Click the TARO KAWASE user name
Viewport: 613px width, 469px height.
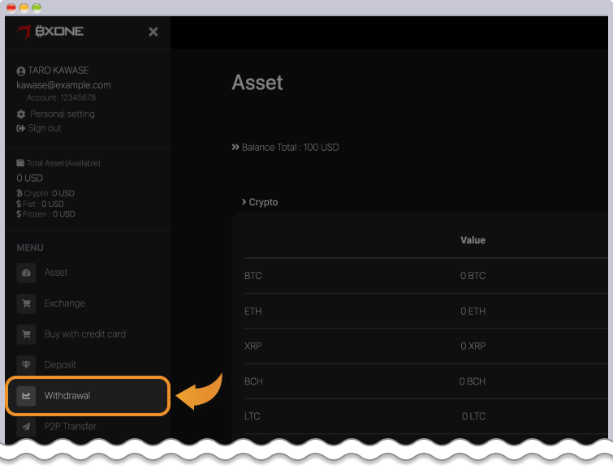pyautogui.click(x=58, y=71)
